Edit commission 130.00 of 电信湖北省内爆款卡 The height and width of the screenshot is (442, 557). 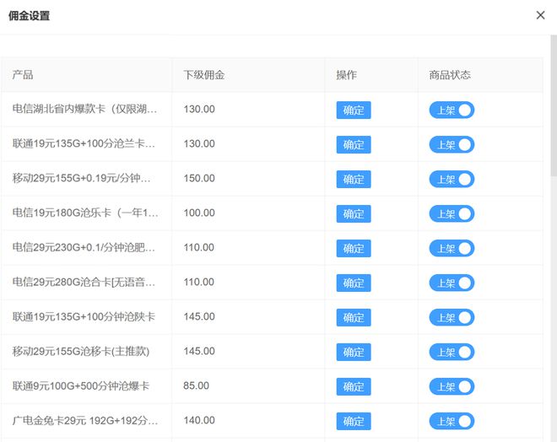pyautogui.click(x=199, y=109)
